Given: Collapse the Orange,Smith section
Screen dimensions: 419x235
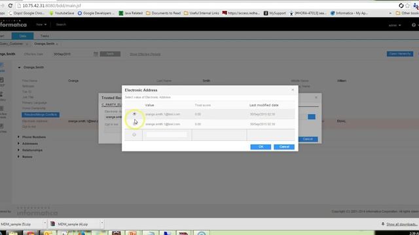Looking at the screenshot, I should click(x=19, y=67).
